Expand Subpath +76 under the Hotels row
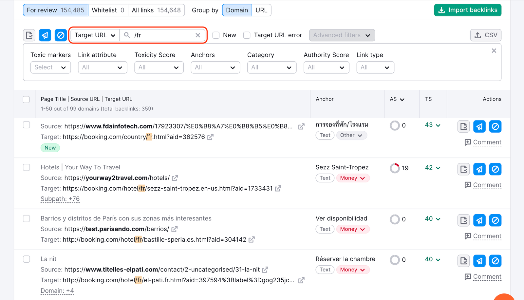524x300 pixels. tap(60, 199)
